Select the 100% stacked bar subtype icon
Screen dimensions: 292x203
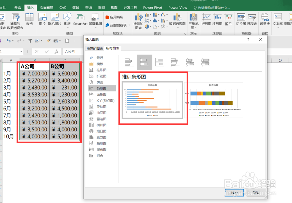160,62
